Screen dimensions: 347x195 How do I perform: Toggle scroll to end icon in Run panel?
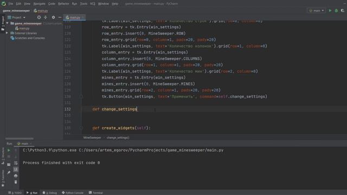(x=16, y=170)
